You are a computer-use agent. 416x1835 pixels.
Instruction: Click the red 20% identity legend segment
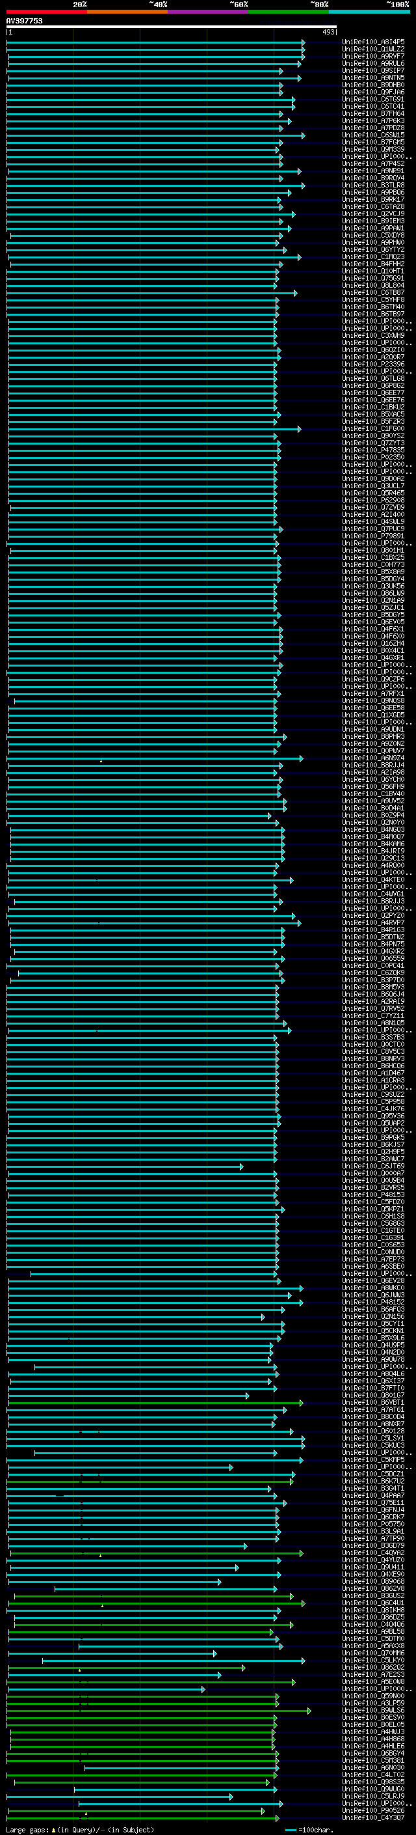coord(47,12)
